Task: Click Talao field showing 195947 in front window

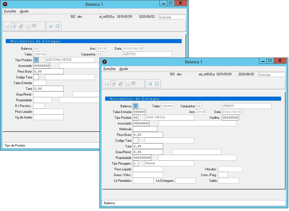Action: point(168,106)
